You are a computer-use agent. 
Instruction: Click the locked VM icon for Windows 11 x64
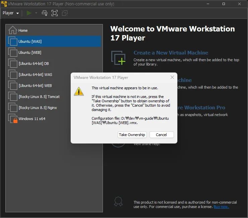[13, 119]
